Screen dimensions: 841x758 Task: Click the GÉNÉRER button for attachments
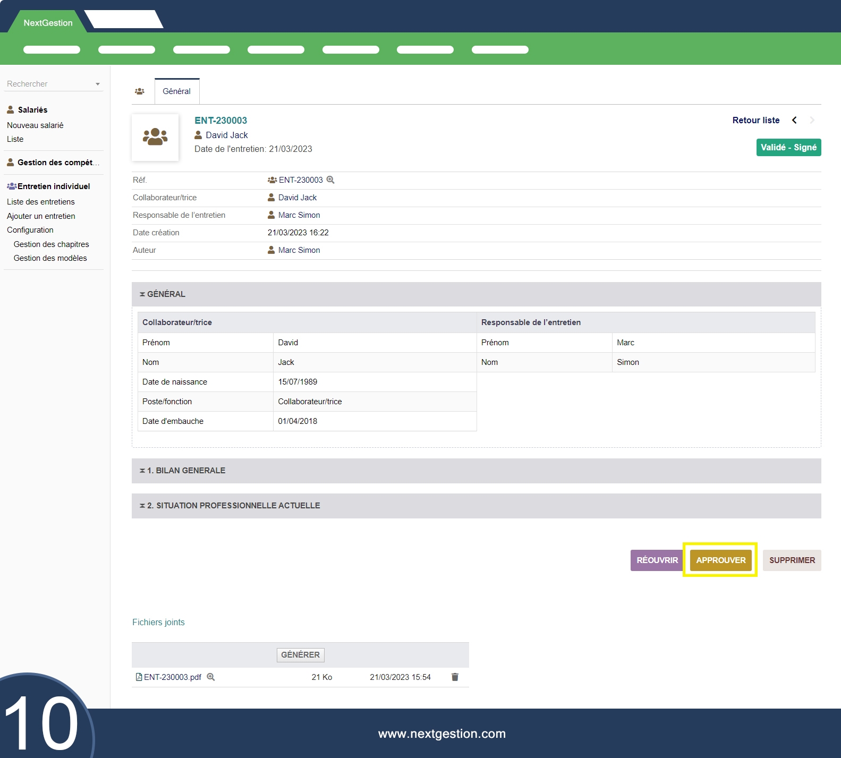point(300,655)
